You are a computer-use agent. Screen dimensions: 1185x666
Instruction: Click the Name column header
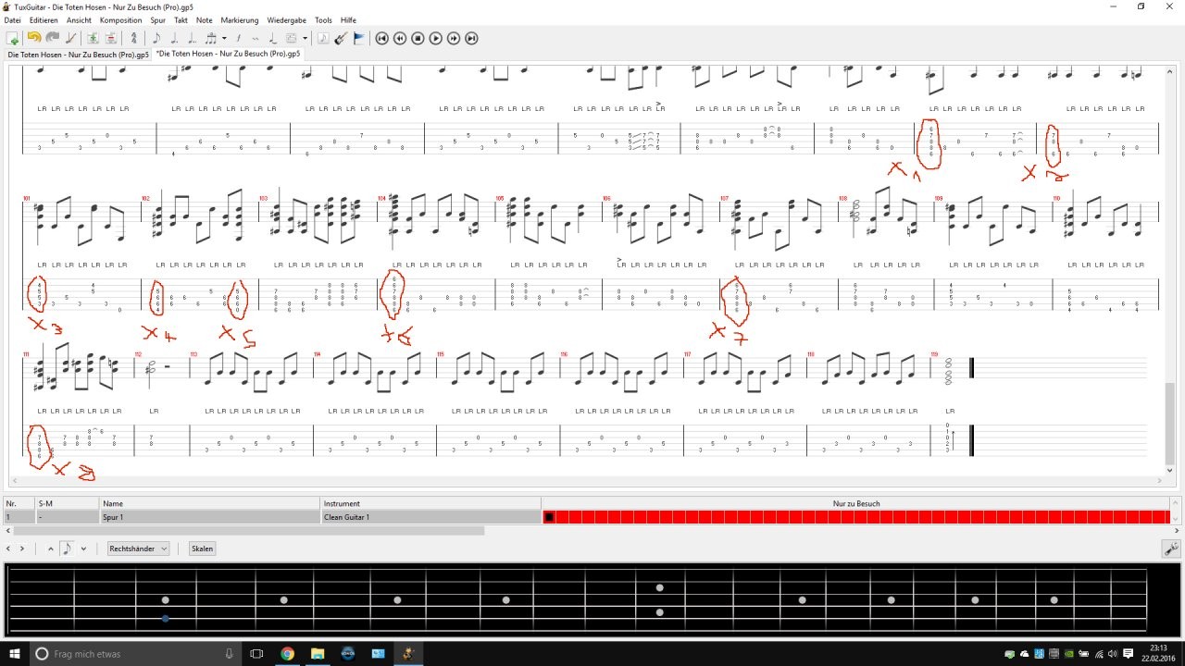coord(210,504)
